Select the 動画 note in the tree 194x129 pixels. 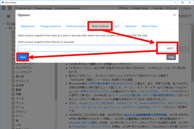click(x=18, y=90)
